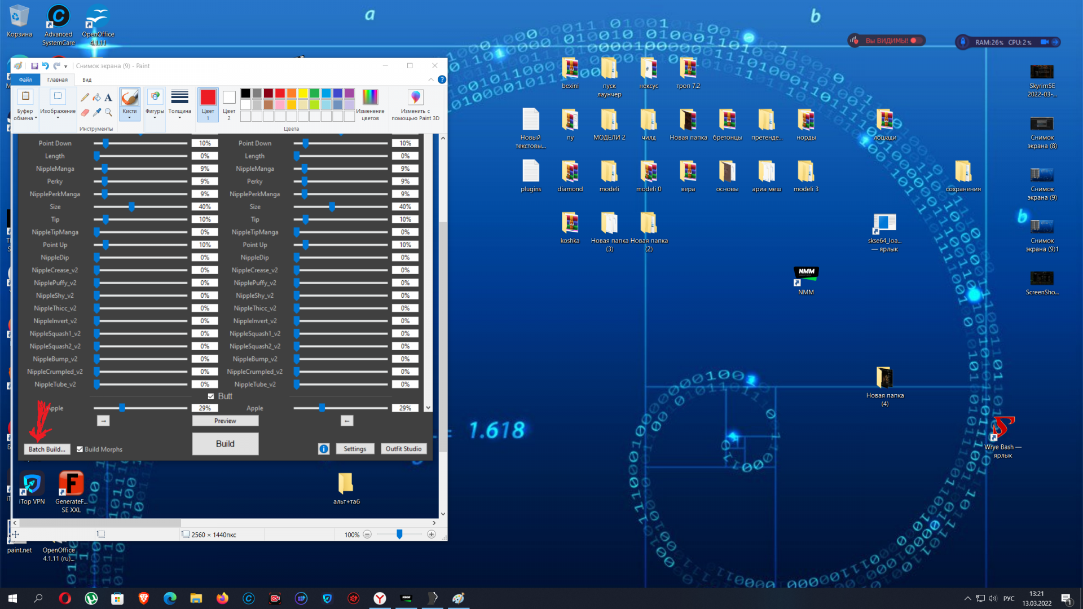Select the Eraser tool
This screenshot has width=1083, height=609.
click(x=85, y=112)
